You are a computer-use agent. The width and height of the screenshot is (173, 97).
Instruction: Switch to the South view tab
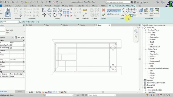pyautogui.click(x=82, y=25)
